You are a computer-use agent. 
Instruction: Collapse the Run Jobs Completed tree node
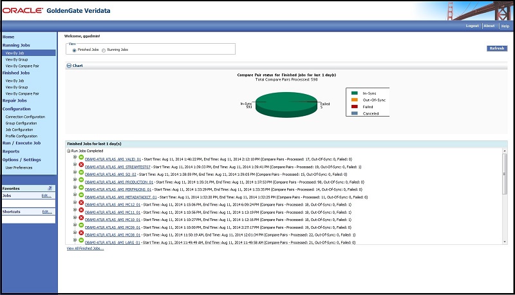coord(69,151)
